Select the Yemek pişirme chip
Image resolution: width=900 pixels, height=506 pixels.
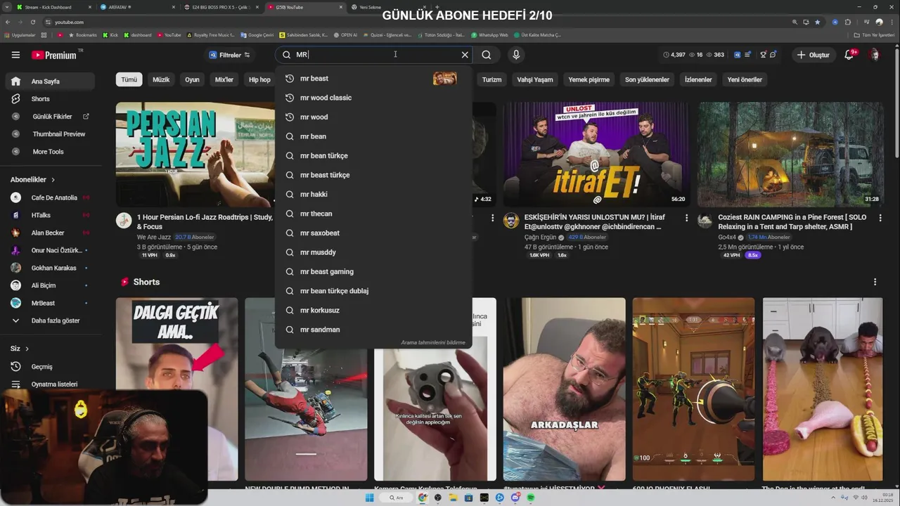589,79
